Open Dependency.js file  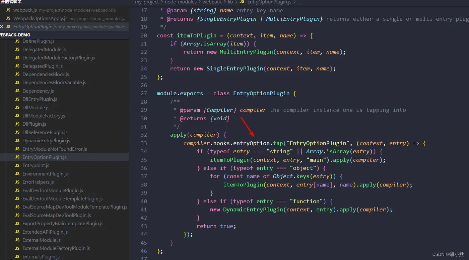38,91
